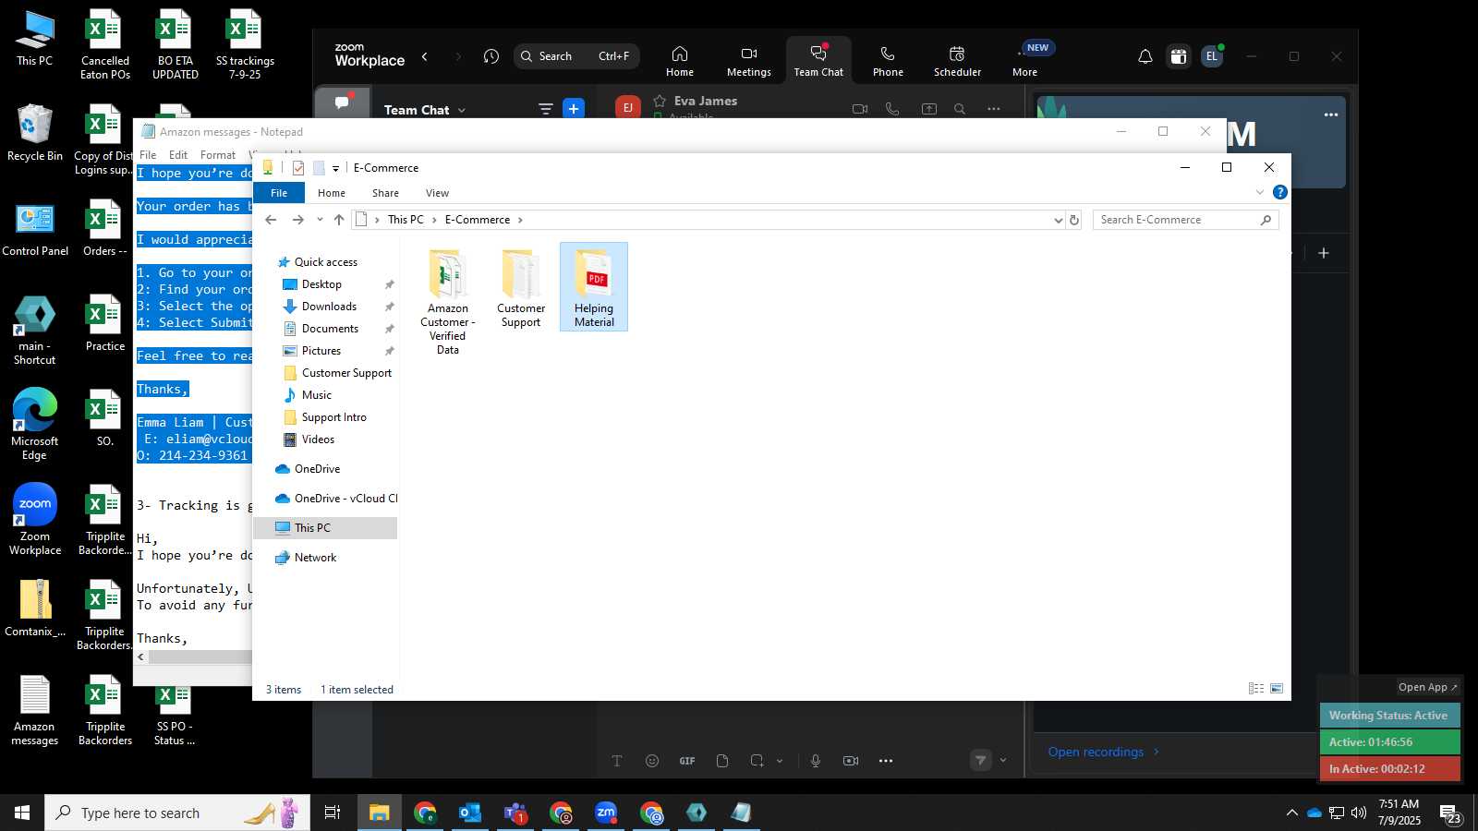Open Zoom Scheduler tab
This screenshot has width=1478, height=831.
[x=957, y=61]
